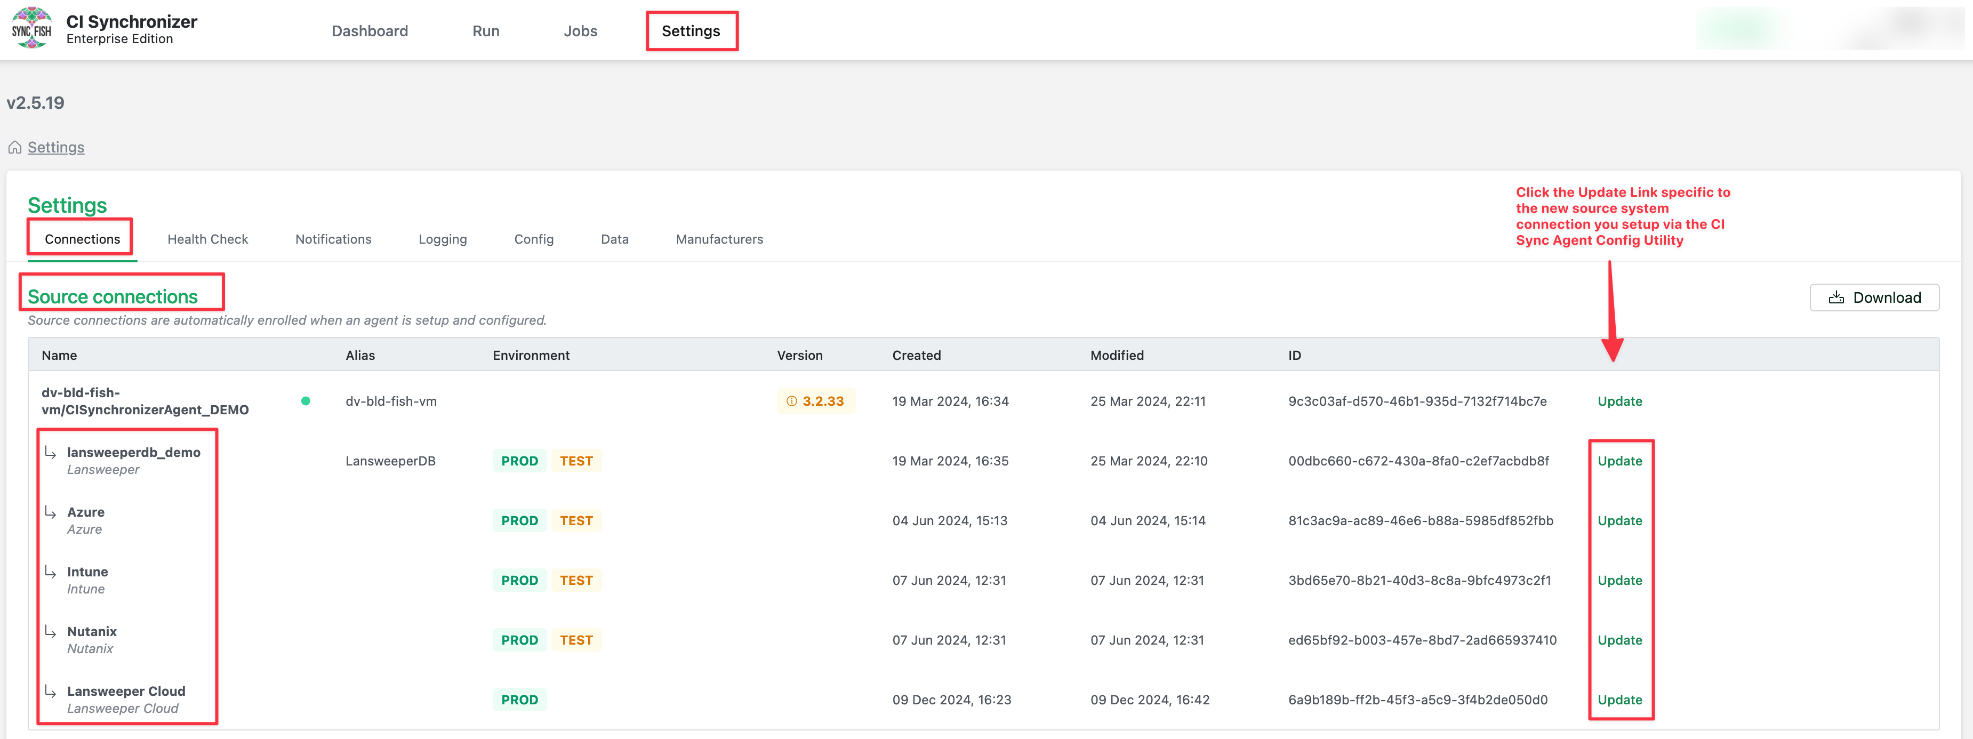Viewport: 1973px width, 739px height.
Task: Click the ID 00dbc660-c672-430a-8fa0-c2ef7acbdb8f
Action: click(x=1418, y=460)
